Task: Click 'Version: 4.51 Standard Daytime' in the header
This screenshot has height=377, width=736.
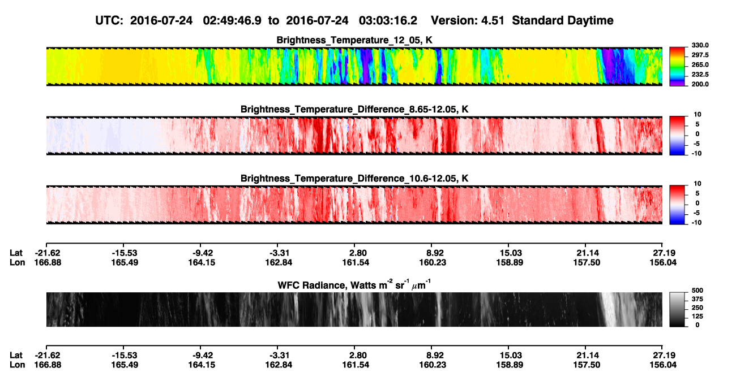Action: point(522,20)
